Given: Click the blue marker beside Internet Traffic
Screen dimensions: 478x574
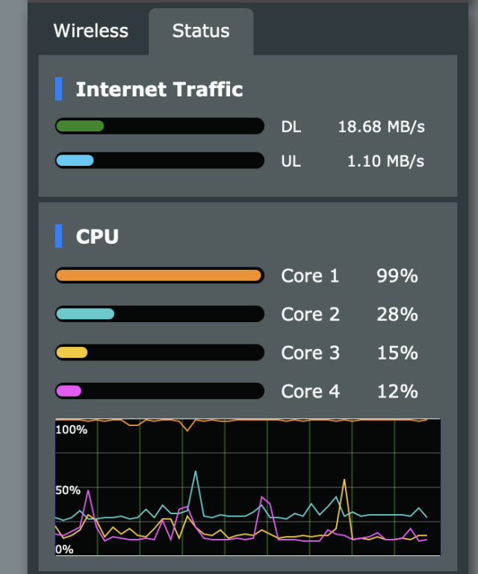Looking at the screenshot, I should [58, 89].
